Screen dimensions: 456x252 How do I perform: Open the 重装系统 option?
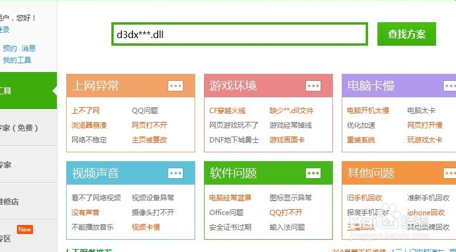point(361,140)
